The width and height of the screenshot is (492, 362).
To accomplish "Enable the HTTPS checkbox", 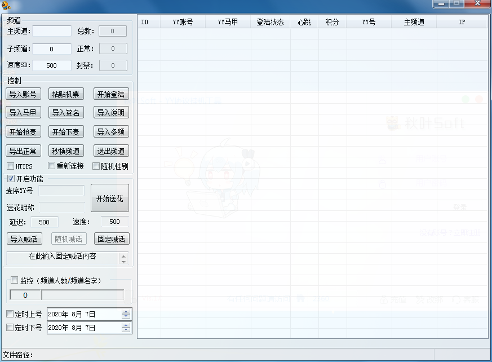I will (11, 166).
